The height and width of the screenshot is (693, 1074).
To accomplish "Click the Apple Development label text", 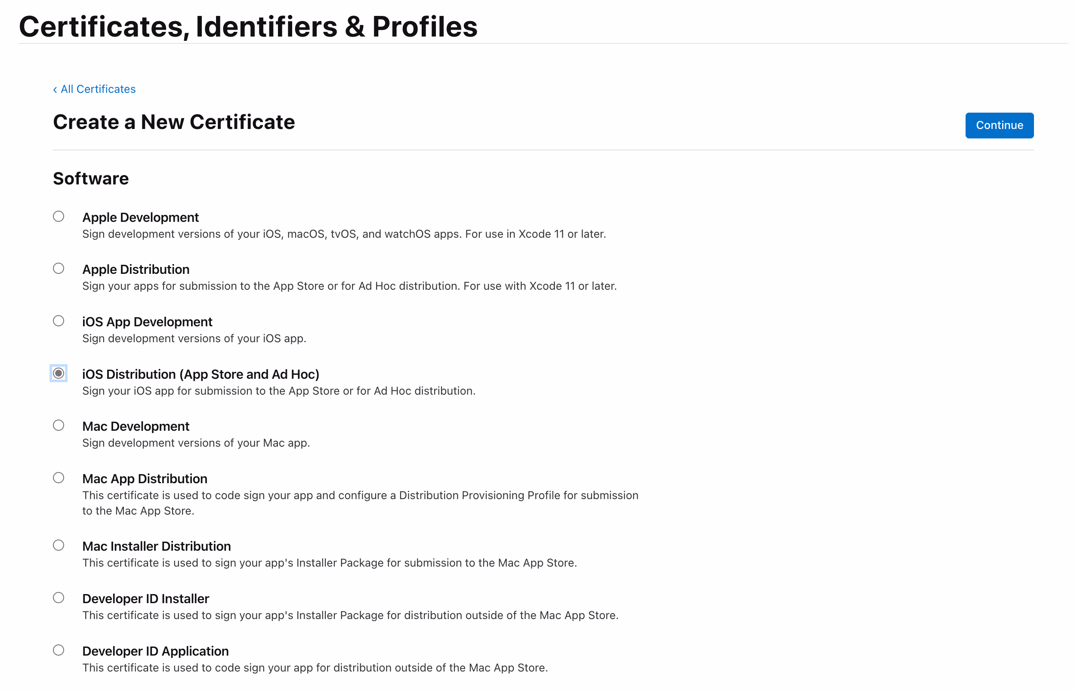I will [141, 218].
